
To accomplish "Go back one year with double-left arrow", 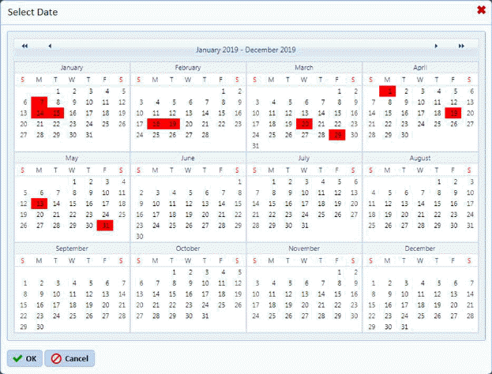I will click(24, 47).
